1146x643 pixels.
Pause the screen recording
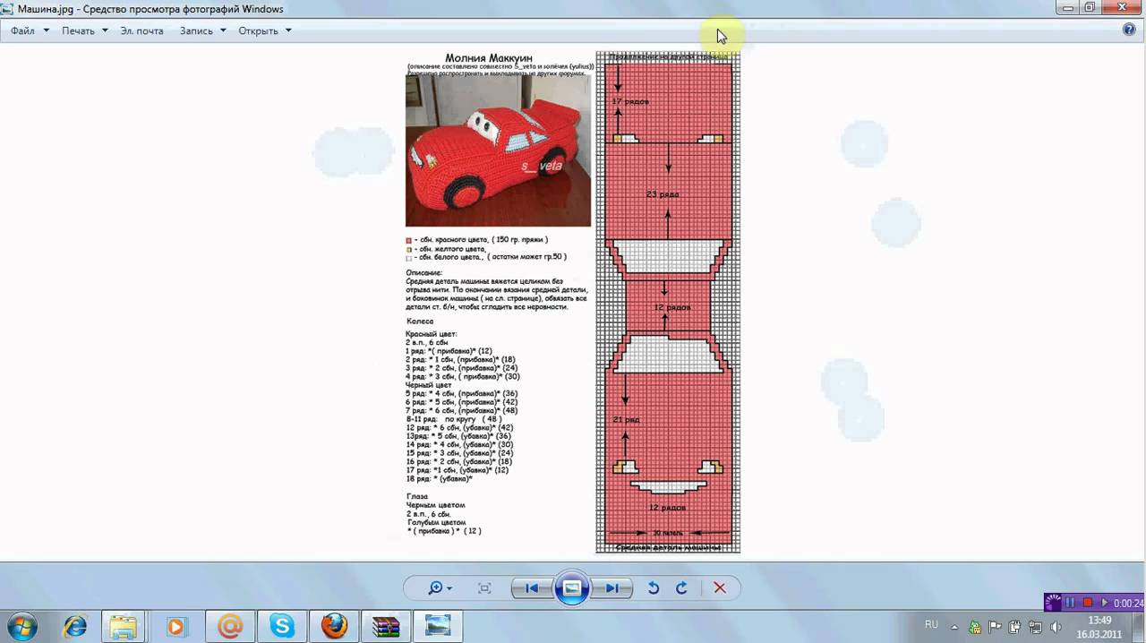point(1072,603)
